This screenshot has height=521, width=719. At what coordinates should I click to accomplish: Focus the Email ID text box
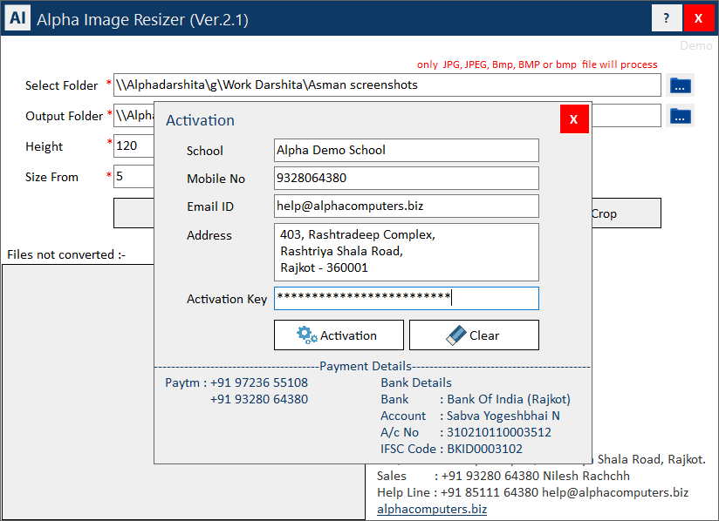coord(406,206)
